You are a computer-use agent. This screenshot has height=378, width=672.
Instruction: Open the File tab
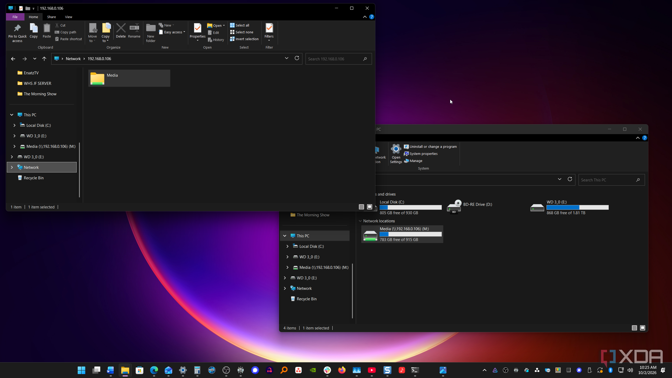(x=15, y=17)
